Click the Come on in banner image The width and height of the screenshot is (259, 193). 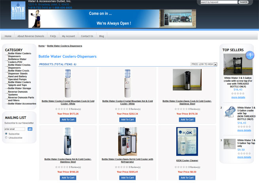coord(112,19)
